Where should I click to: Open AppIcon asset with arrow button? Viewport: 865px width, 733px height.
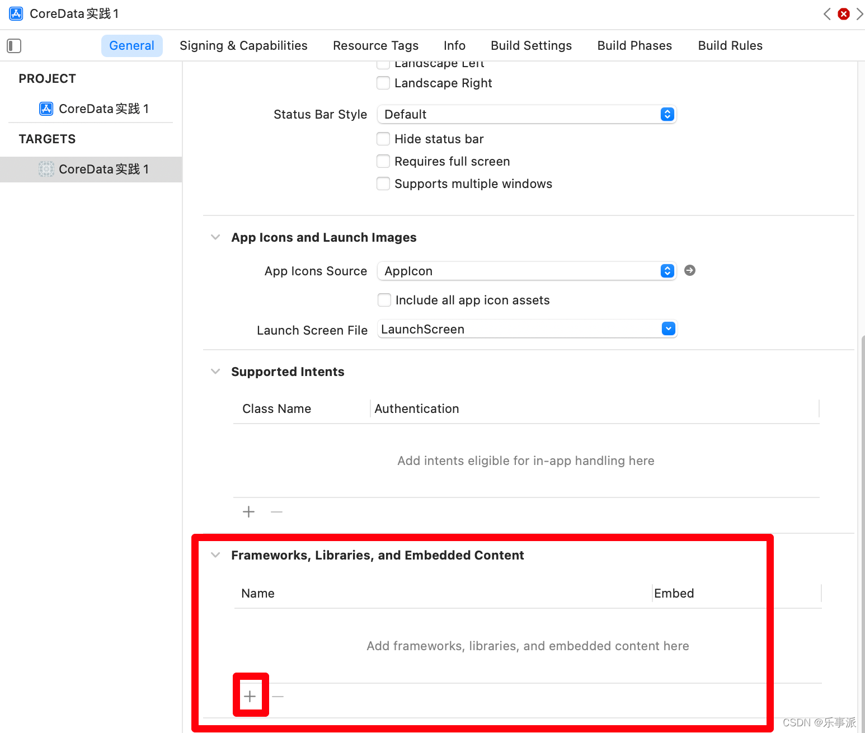tap(690, 270)
